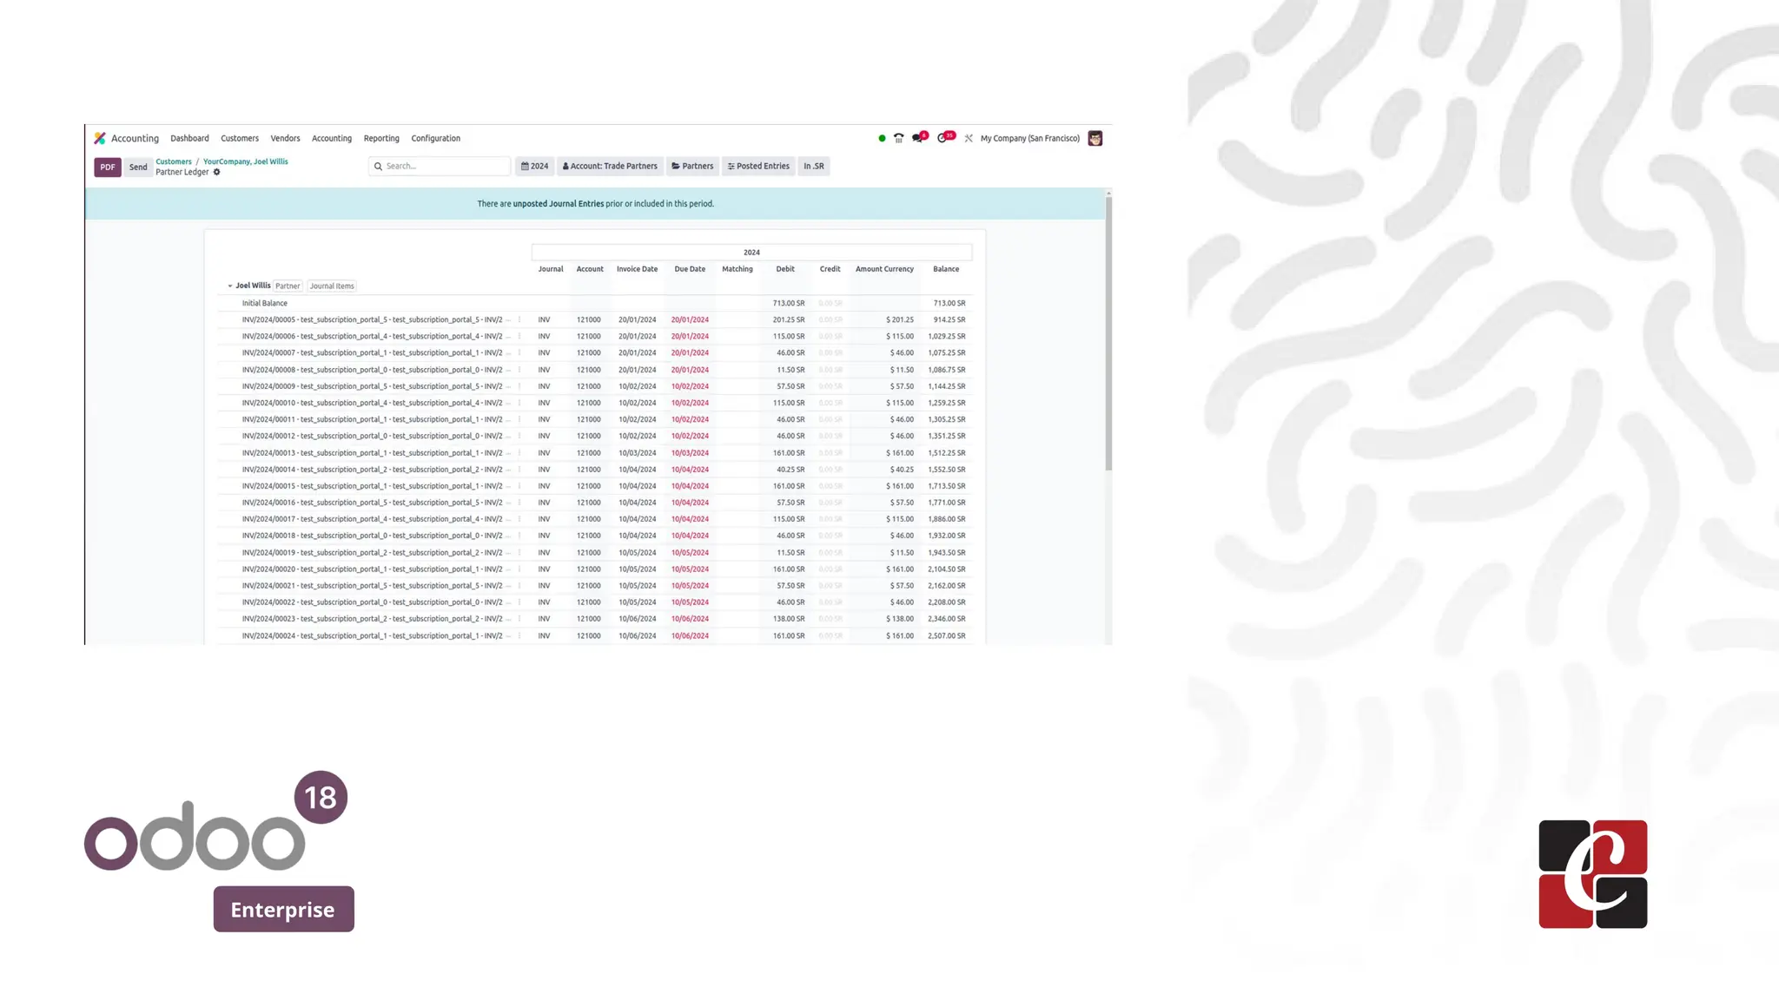This screenshot has height=1000, width=1779.
Task: Click the debug tools wrench icon
Action: click(969, 138)
